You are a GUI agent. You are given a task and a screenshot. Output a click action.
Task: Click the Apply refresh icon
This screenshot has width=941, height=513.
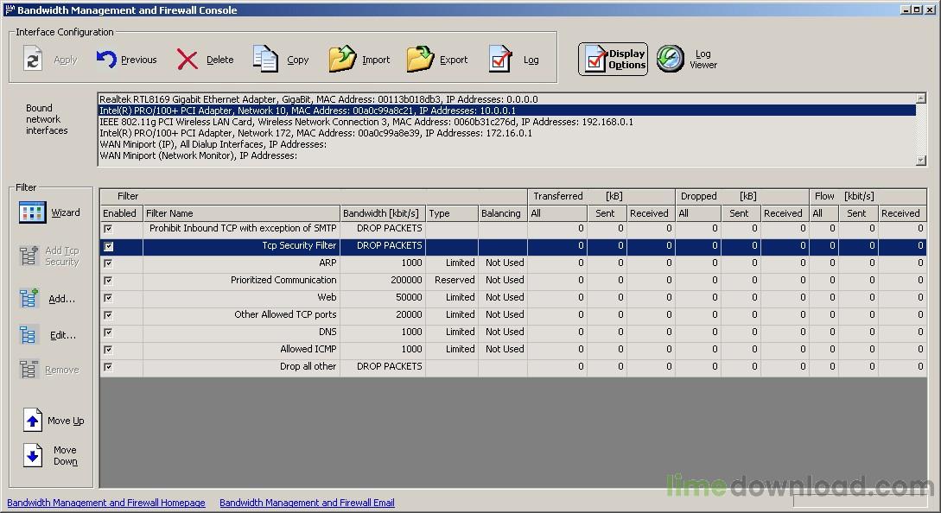coord(33,60)
